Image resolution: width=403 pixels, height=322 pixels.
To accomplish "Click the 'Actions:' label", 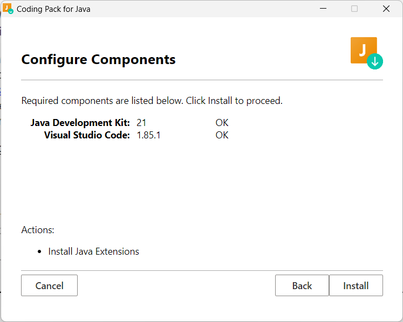I will coord(38,230).
